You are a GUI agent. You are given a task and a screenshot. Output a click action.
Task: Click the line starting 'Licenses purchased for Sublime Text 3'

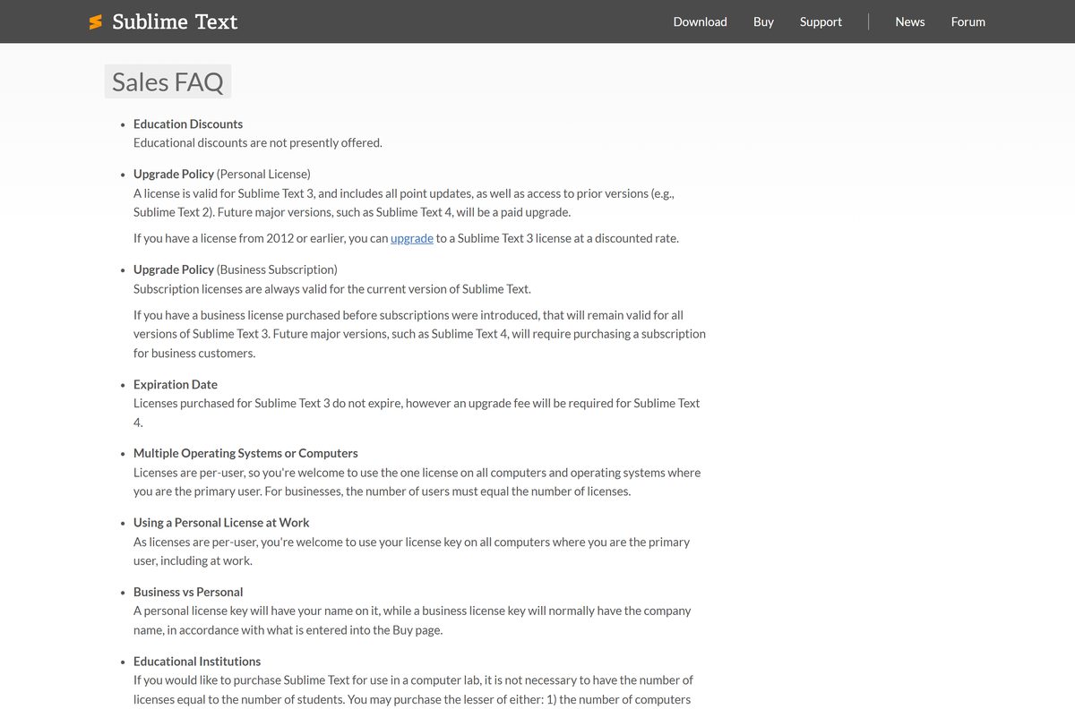click(417, 403)
